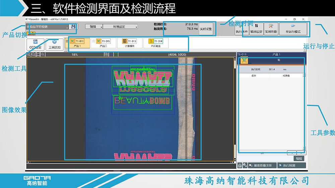Click the image view horizontal scrollbar

click(131, 162)
